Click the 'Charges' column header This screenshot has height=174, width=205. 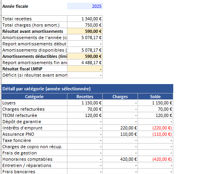coord(120,97)
